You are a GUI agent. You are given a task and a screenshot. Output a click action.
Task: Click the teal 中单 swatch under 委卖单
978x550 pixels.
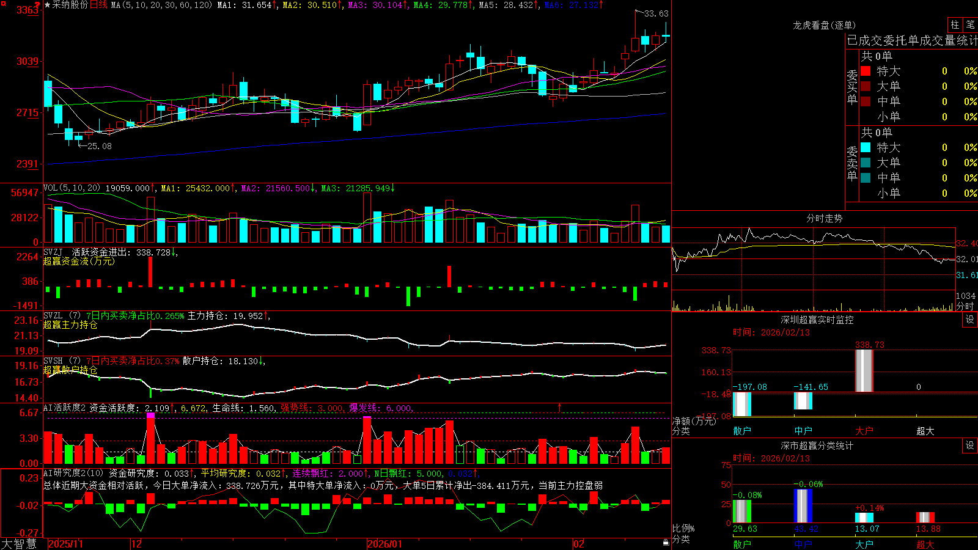(x=866, y=178)
